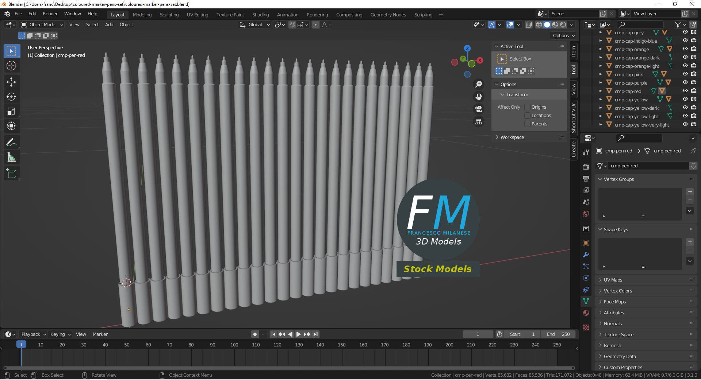The height and width of the screenshot is (380, 701).
Task: Activate the Select Box tool in toolbar
Action: coord(11,51)
